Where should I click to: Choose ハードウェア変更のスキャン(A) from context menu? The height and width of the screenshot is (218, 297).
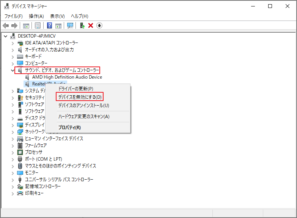click(x=88, y=116)
